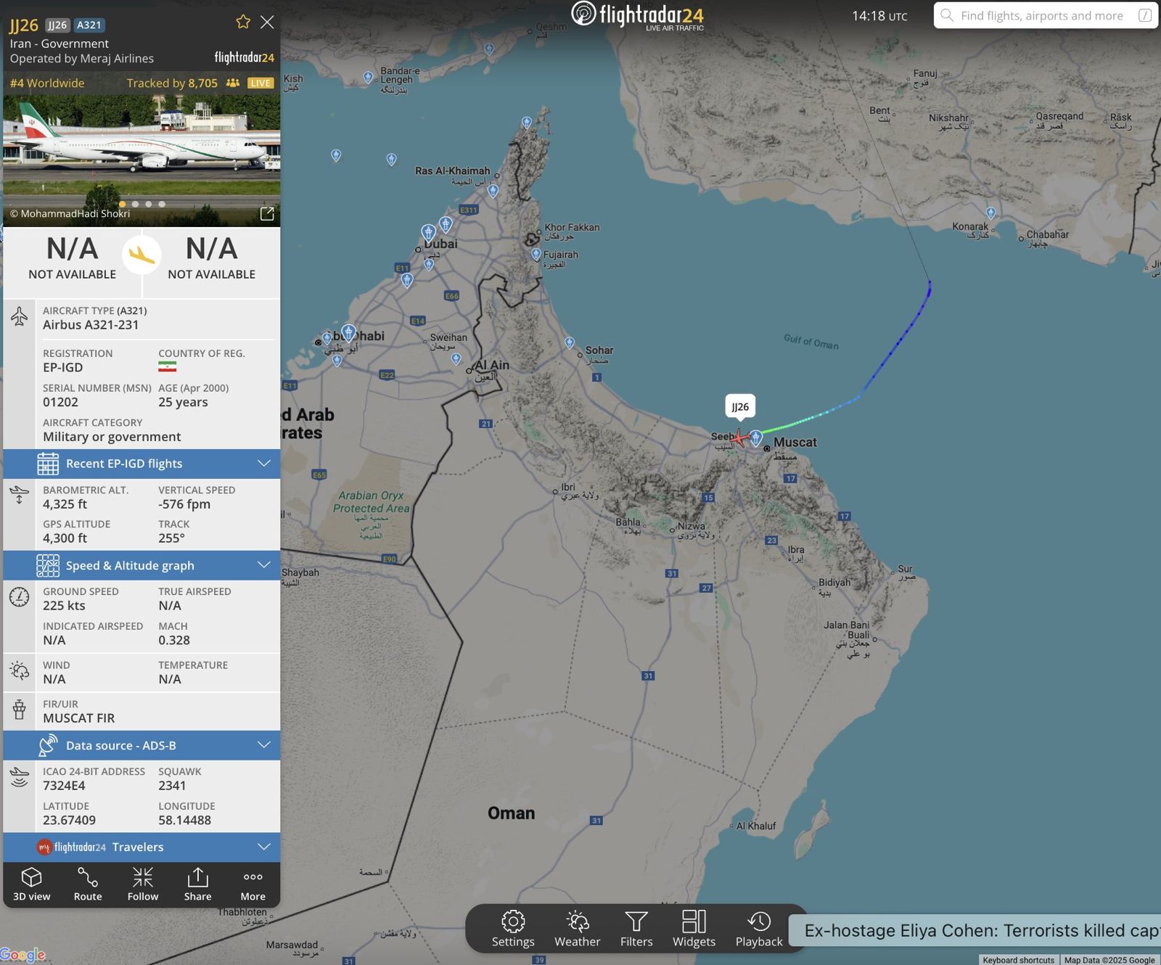Image resolution: width=1161 pixels, height=965 pixels.
Task: Click the track value 255°
Action: (172, 538)
